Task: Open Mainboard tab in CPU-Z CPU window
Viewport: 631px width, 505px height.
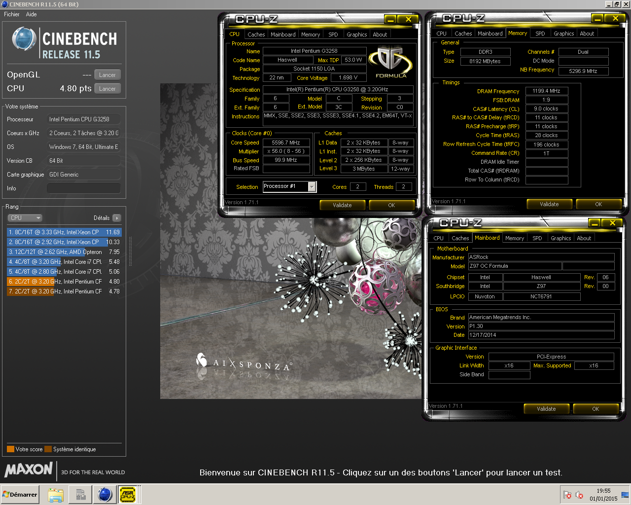Action: click(283, 35)
